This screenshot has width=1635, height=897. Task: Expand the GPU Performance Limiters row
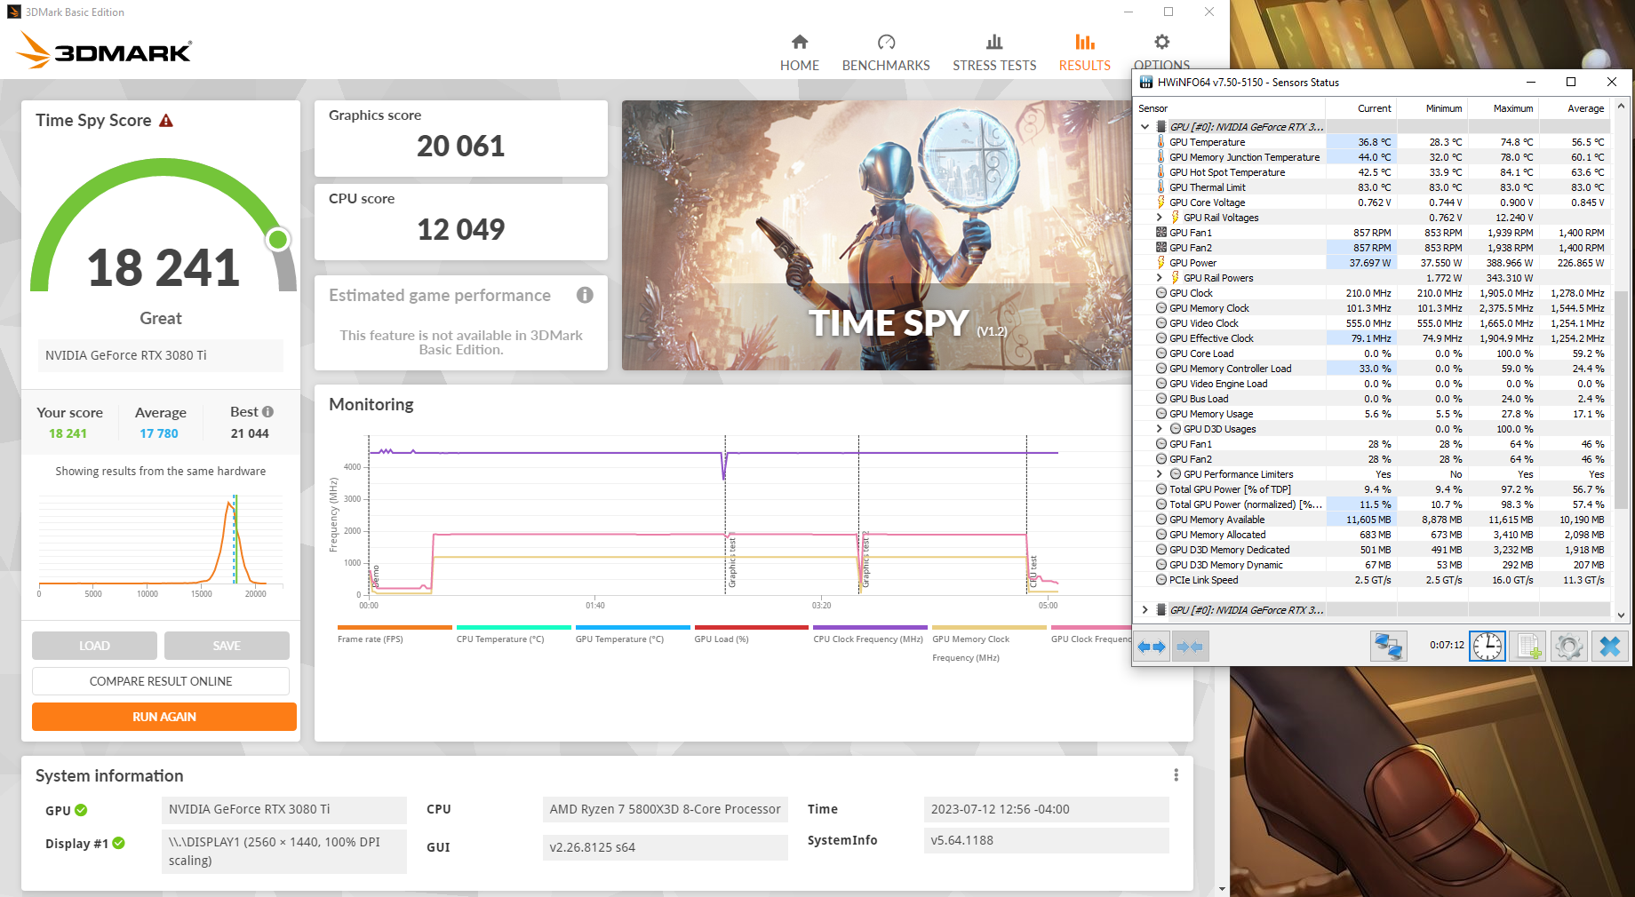pyautogui.click(x=1160, y=474)
